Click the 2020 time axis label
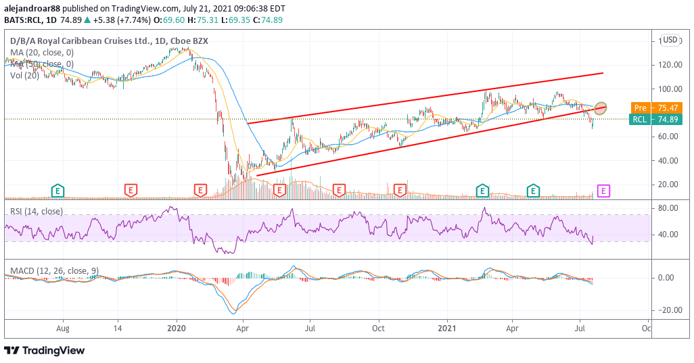This screenshot has width=694, height=363. tap(177, 329)
